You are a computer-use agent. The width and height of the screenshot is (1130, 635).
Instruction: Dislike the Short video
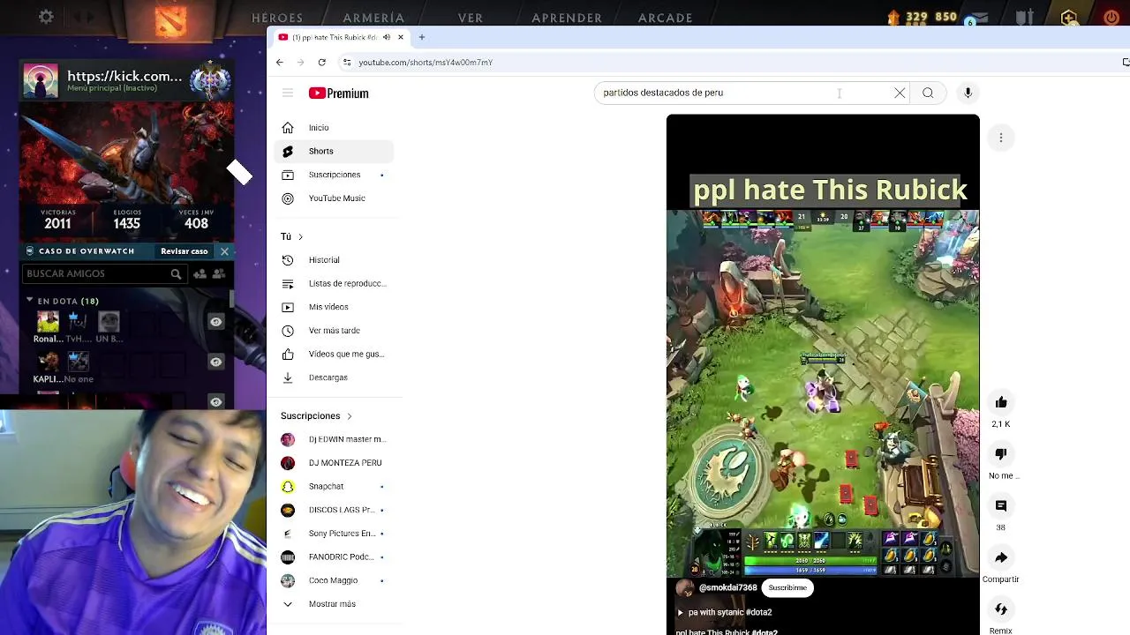click(x=1001, y=454)
